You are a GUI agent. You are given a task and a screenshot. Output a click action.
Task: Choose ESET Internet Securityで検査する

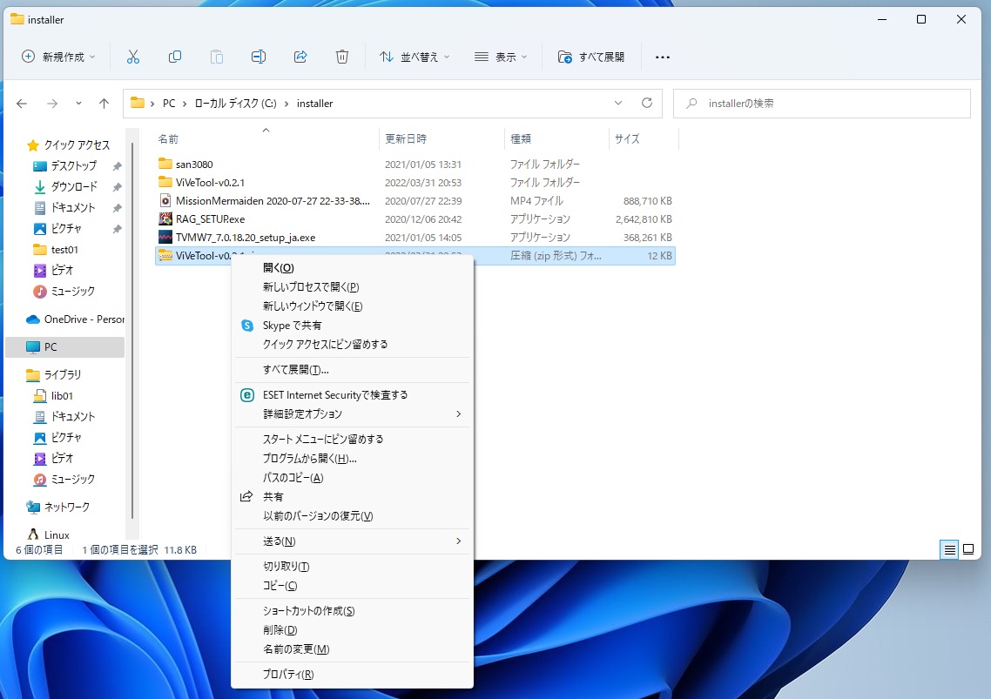click(352, 395)
